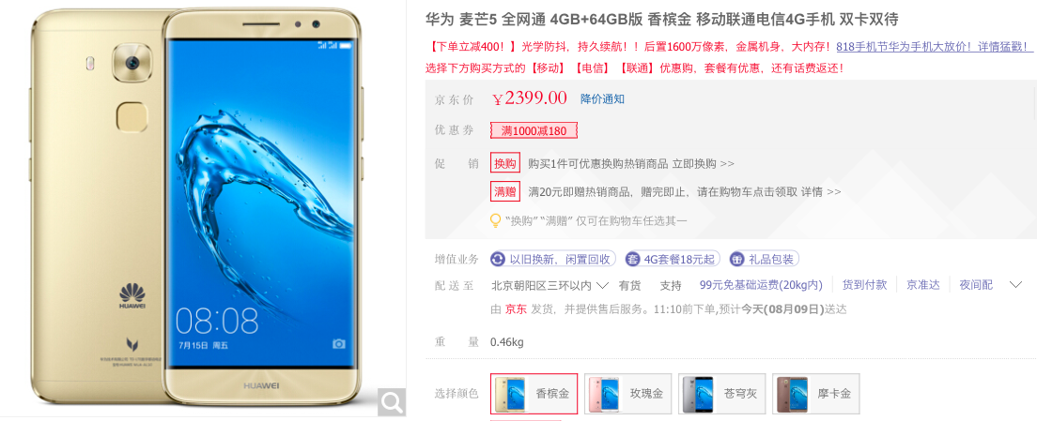Click the magnifier zoom icon on product image
The height and width of the screenshot is (421, 1037).
click(392, 401)
